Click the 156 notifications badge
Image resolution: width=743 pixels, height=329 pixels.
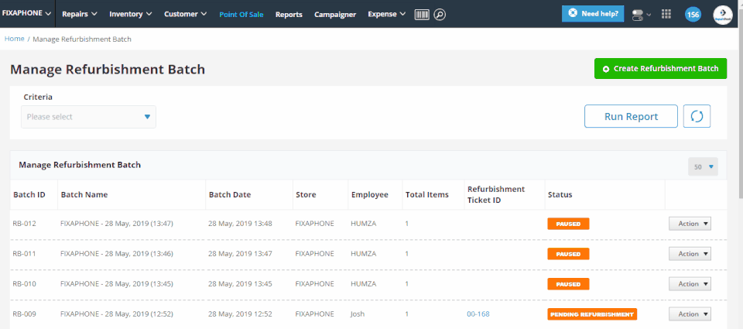pos(693,14)
